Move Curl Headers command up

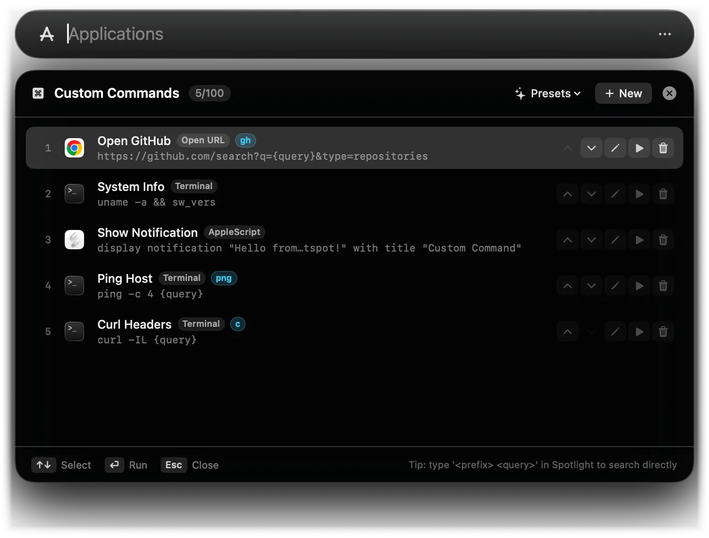tap(568, 331)
